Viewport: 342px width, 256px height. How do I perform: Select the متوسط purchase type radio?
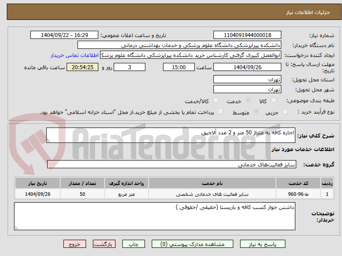click(256, 112)
